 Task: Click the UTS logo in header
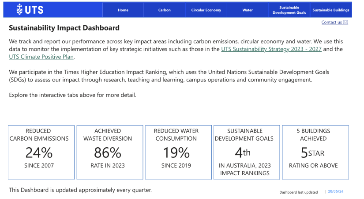pos(30,10)
